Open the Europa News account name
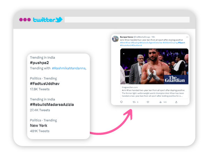This screenshot has width=209, height=157. pos(126,37)
